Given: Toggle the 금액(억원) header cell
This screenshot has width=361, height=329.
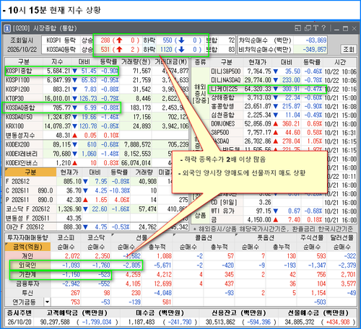Looking at the screenshot, I should coord(27,247).
